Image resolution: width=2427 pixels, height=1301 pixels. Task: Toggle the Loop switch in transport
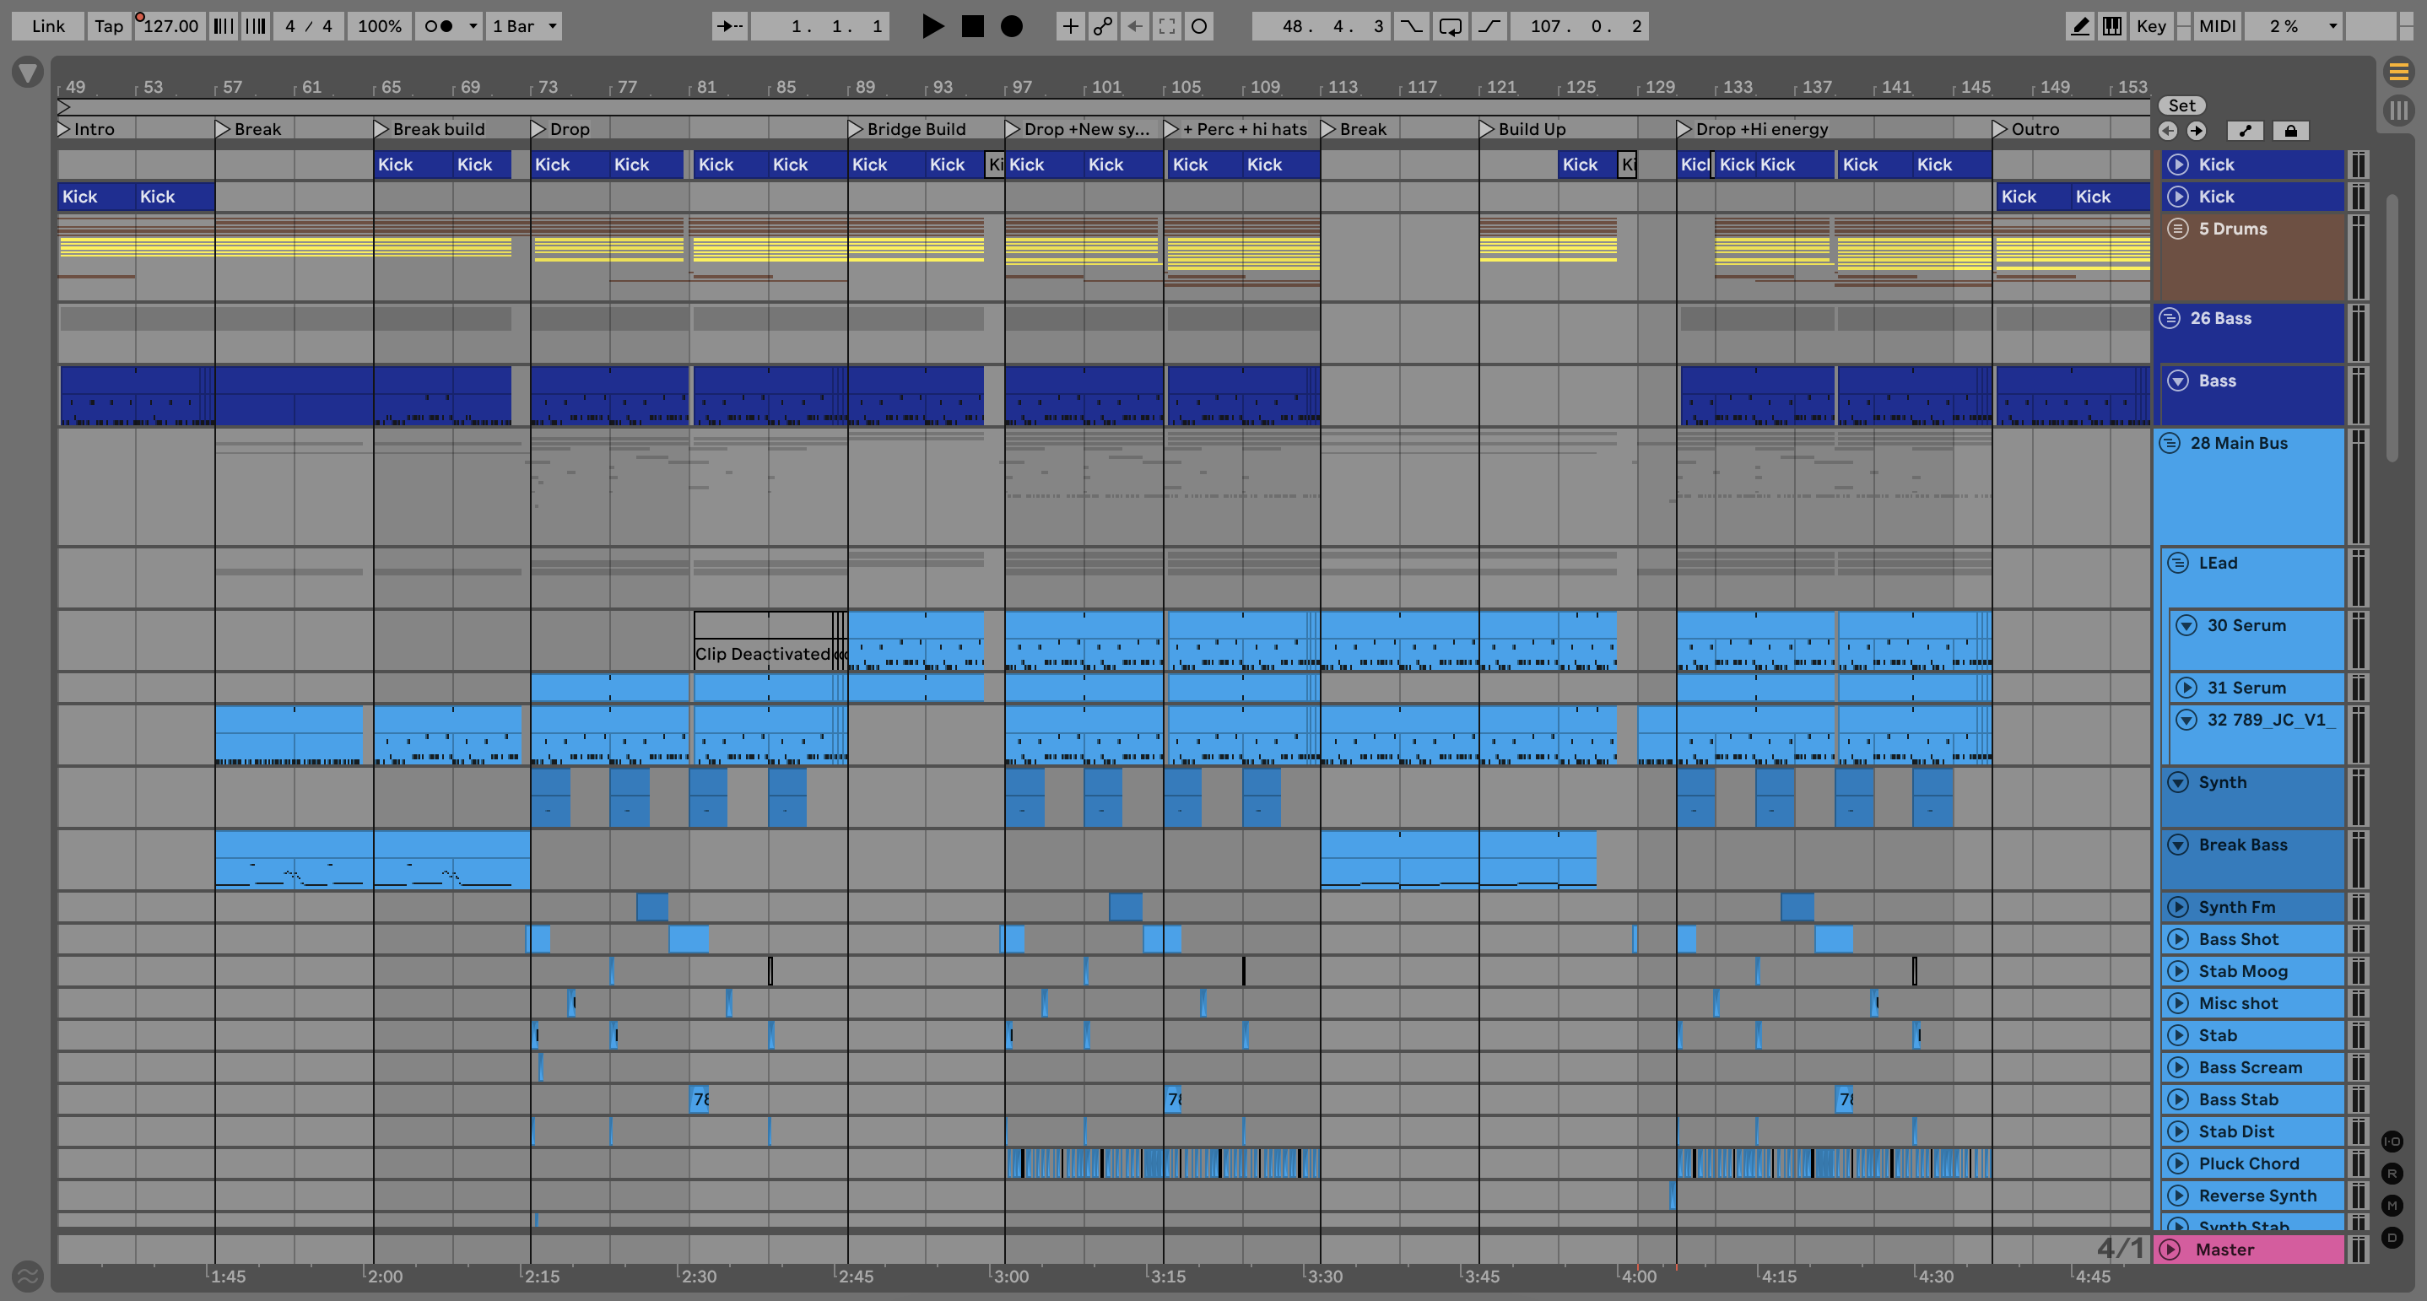click(1450, 26)
